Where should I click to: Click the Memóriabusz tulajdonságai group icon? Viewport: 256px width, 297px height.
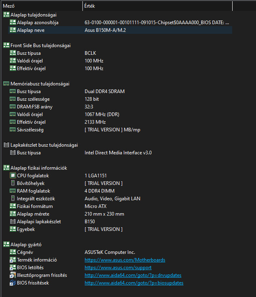[6, 84]
